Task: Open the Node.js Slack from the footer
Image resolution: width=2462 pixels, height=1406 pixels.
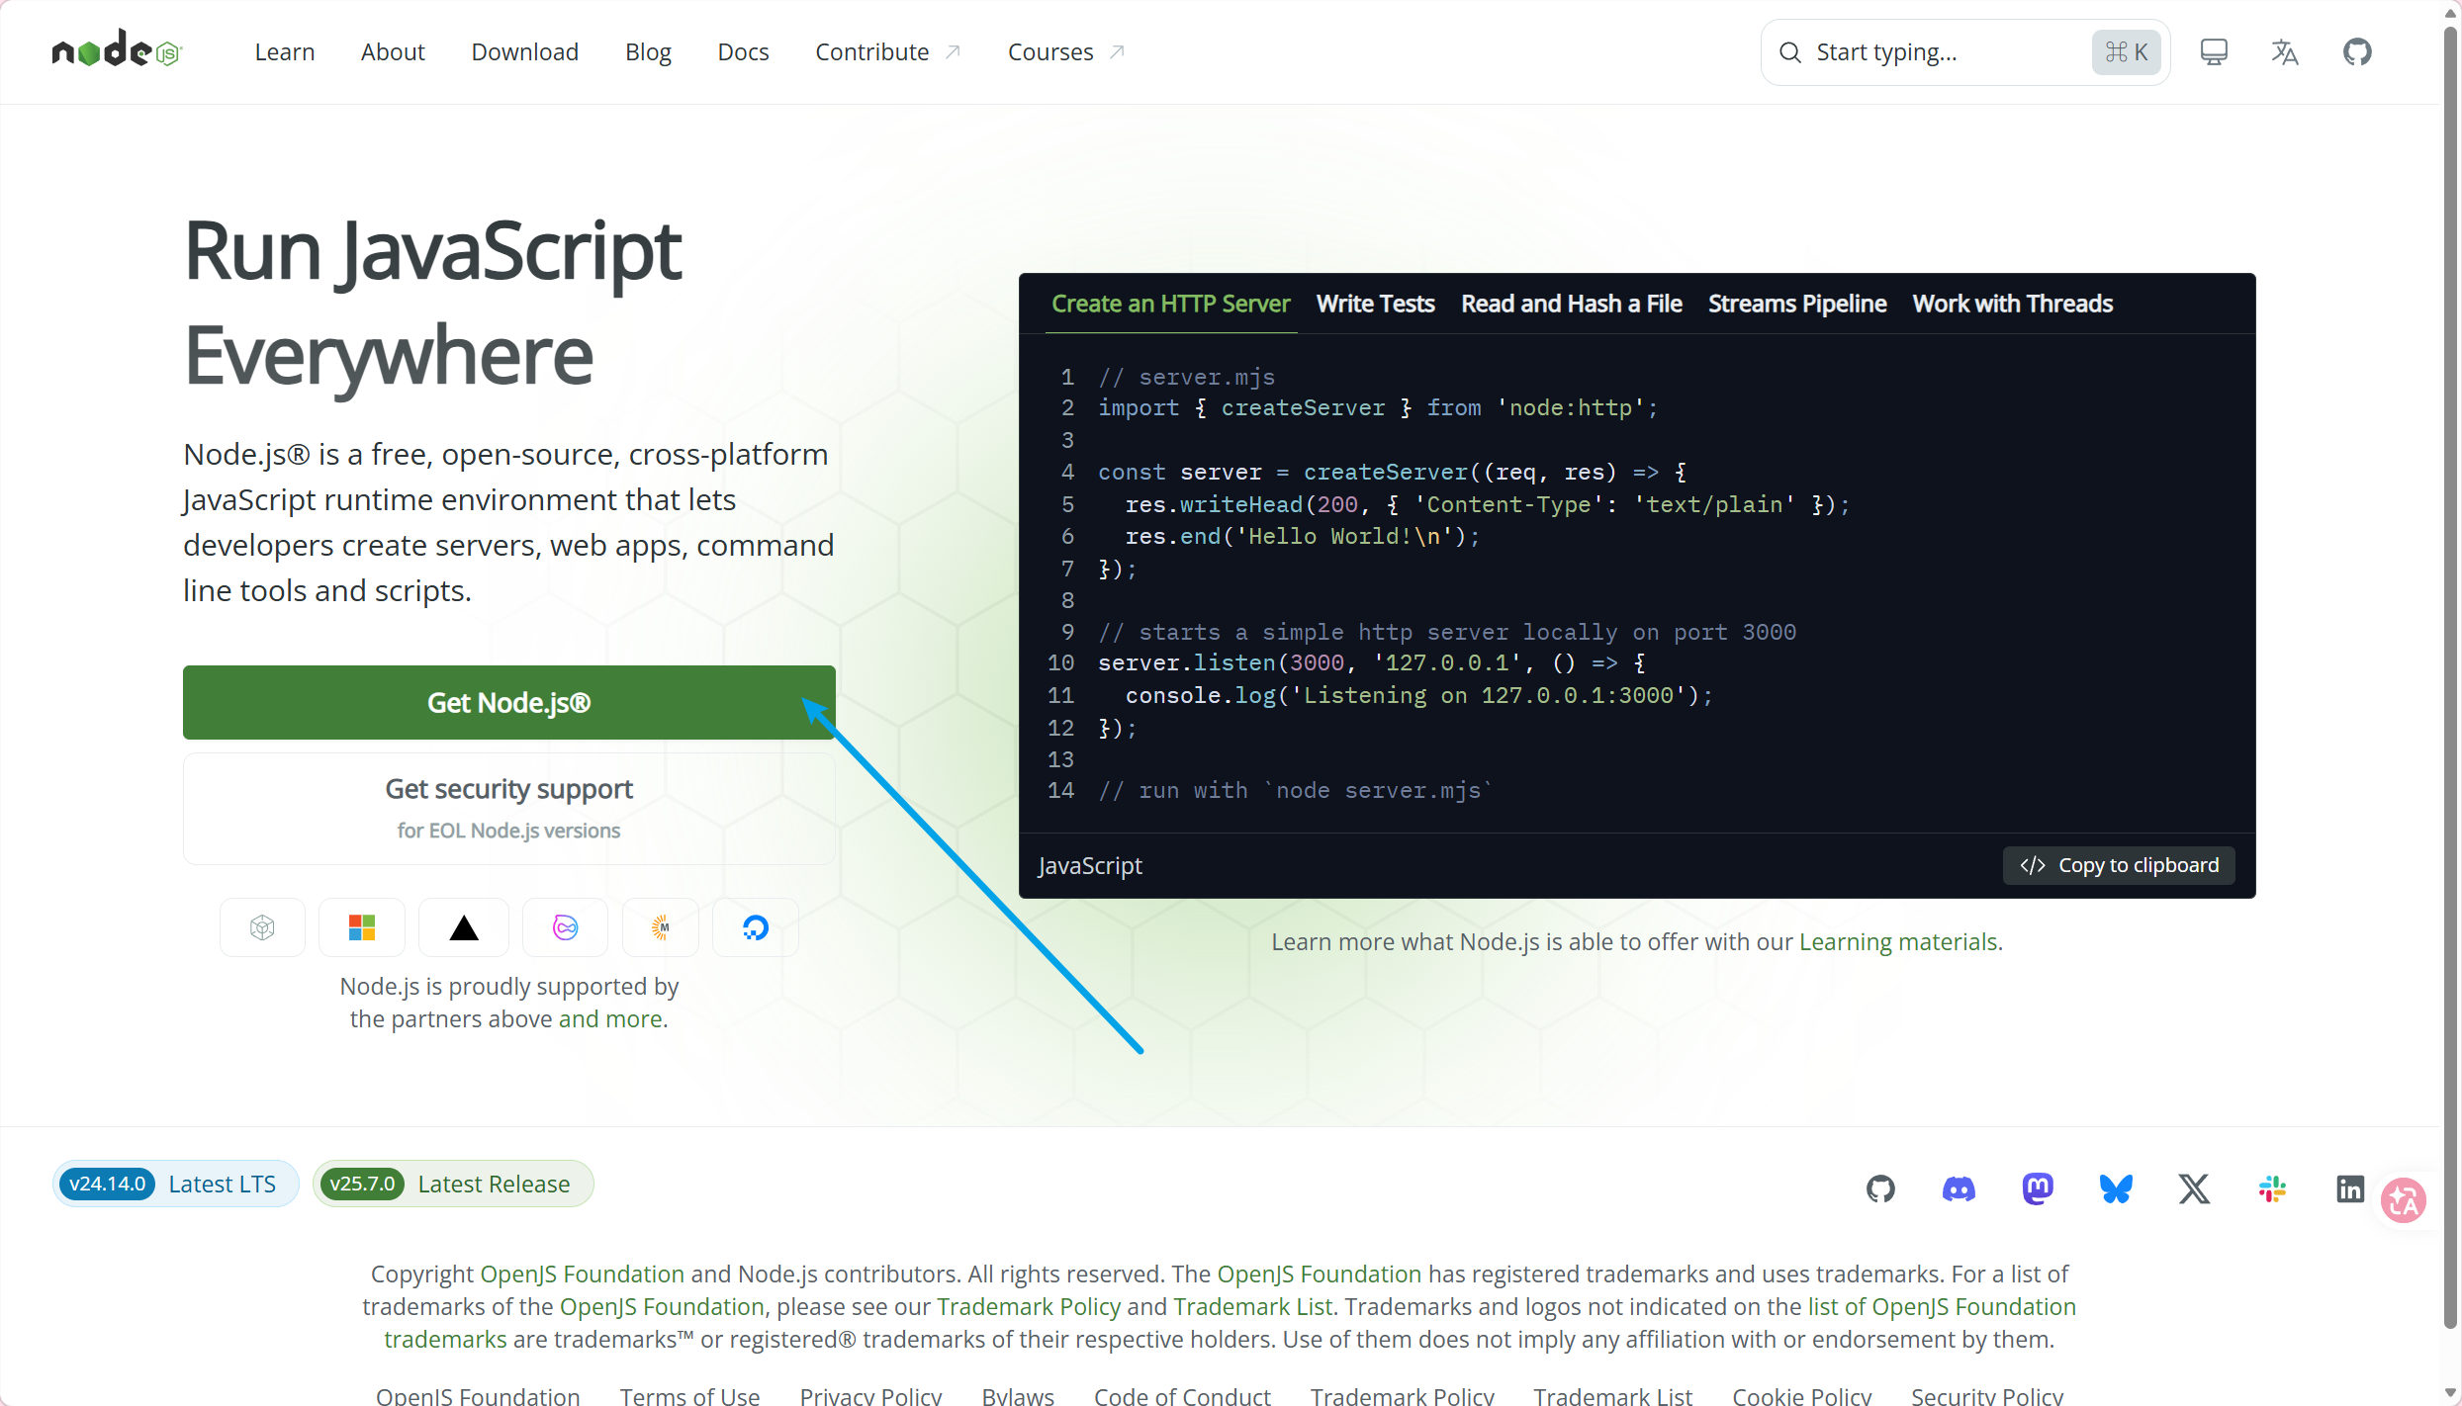Action: (x=2272, y=1188)
